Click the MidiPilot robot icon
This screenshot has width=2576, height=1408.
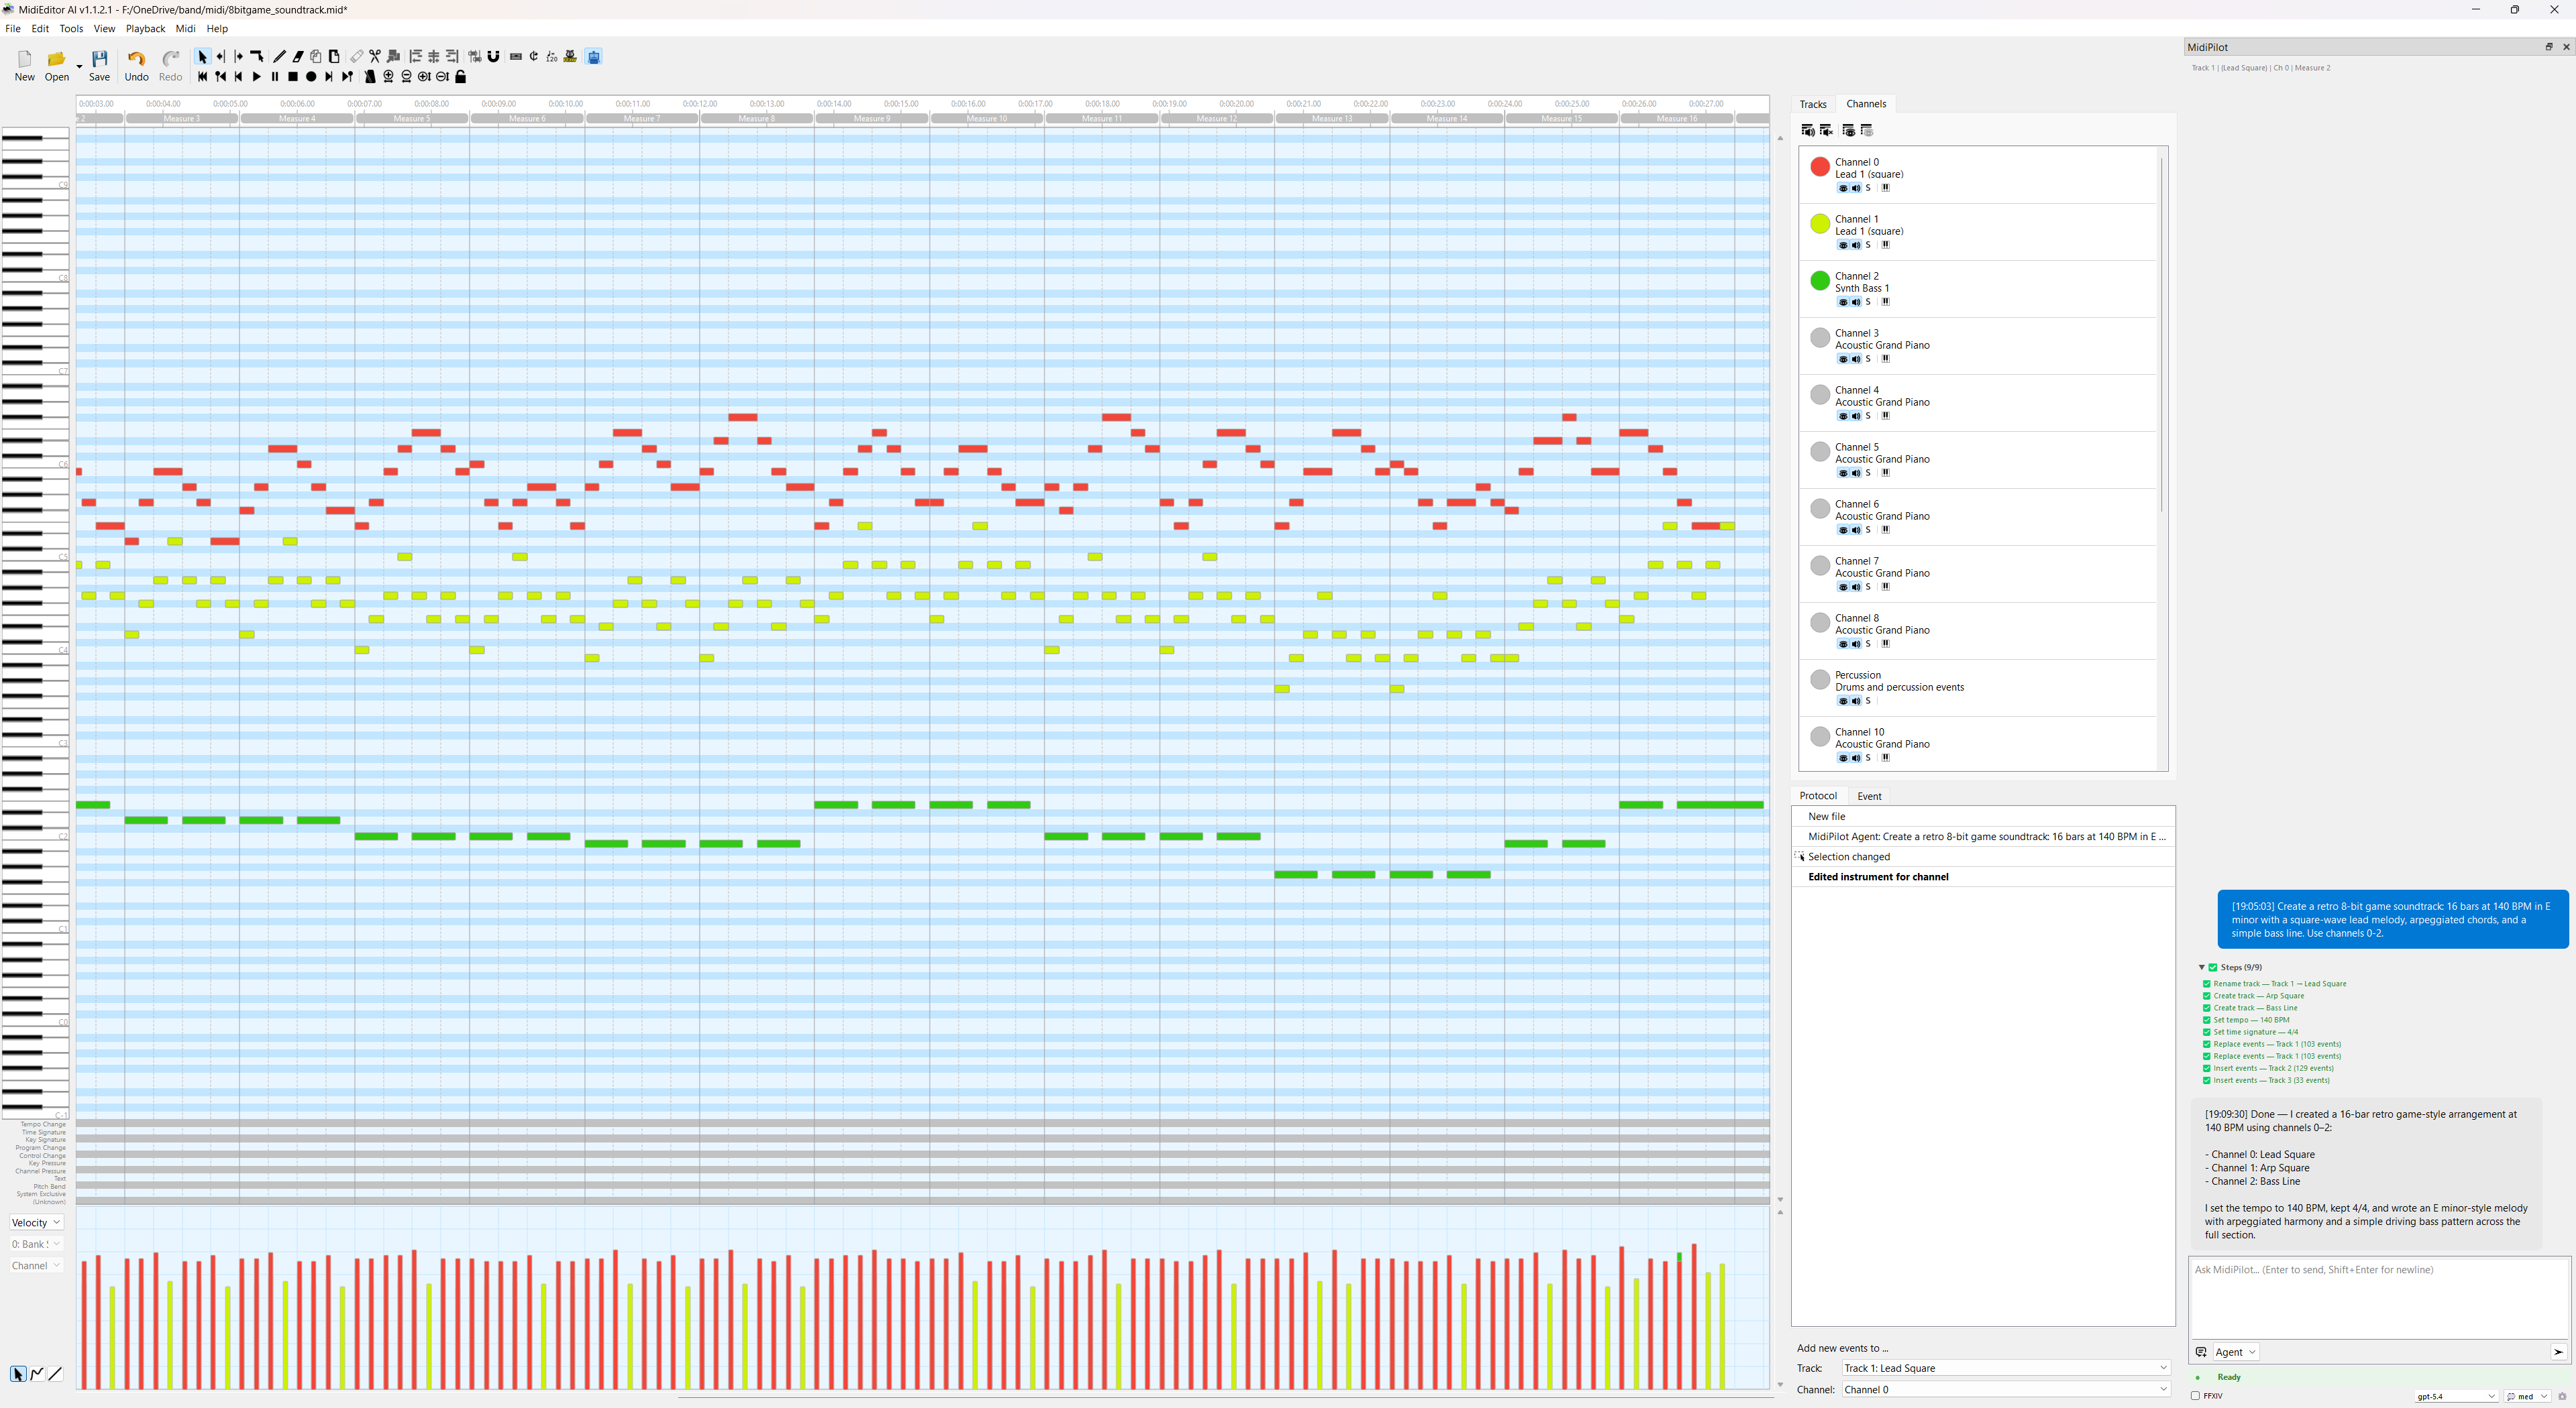[594, 57]
